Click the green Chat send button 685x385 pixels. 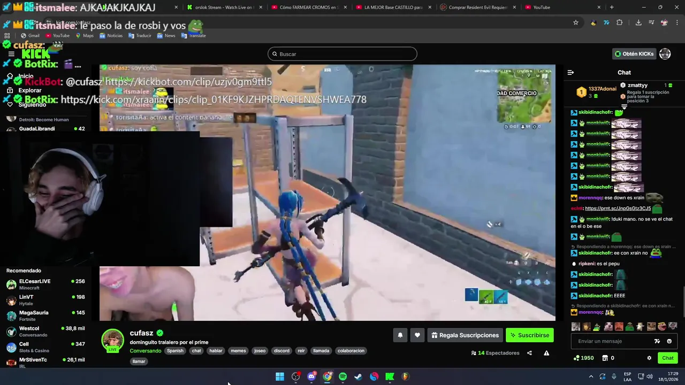(668, 358)
